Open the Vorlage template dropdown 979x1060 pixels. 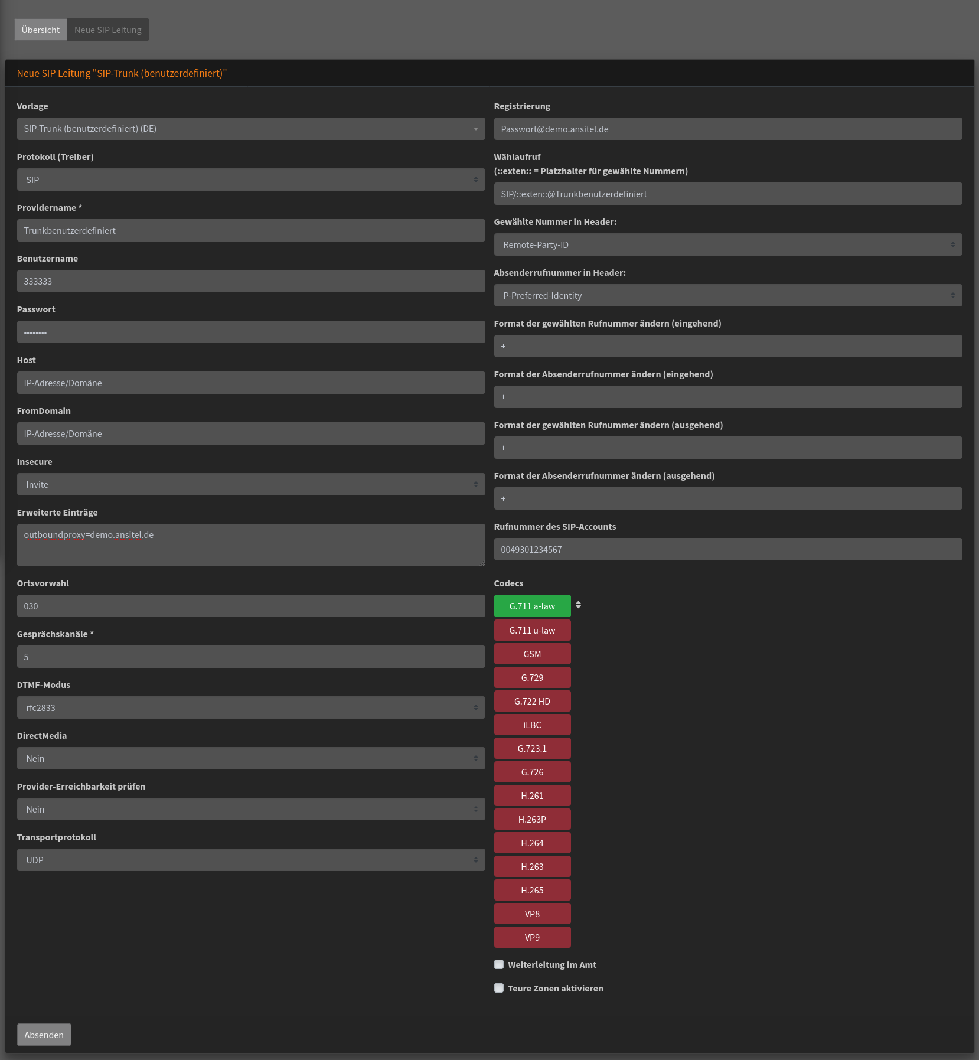coord(251,129)
